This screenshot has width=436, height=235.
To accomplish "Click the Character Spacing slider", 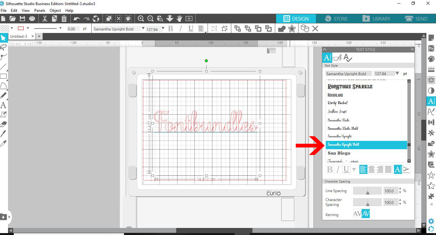I will coord(367,202).
